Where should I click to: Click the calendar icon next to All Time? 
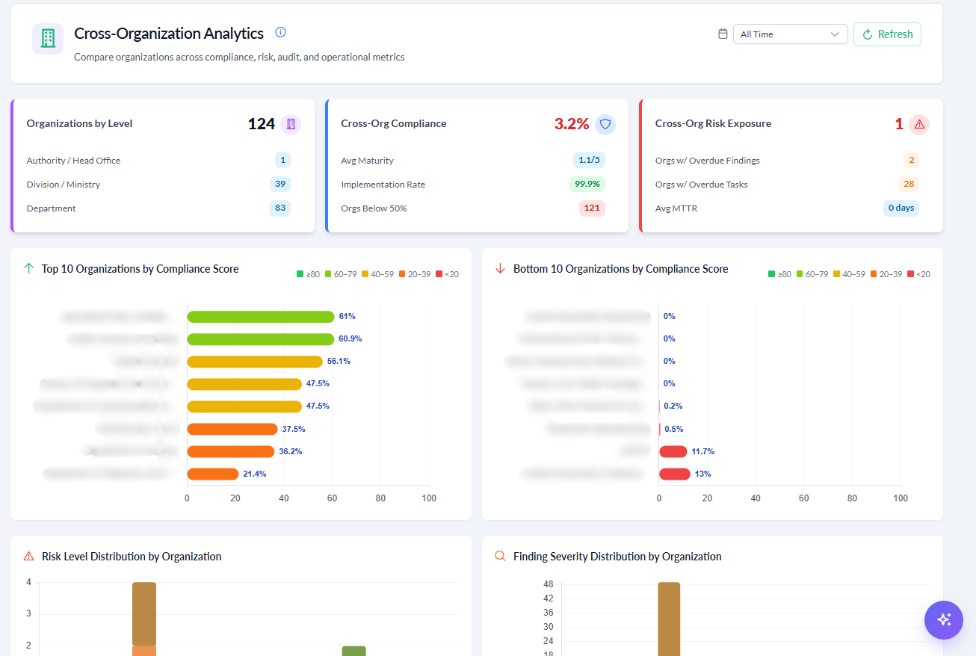[x=723, y=34]
